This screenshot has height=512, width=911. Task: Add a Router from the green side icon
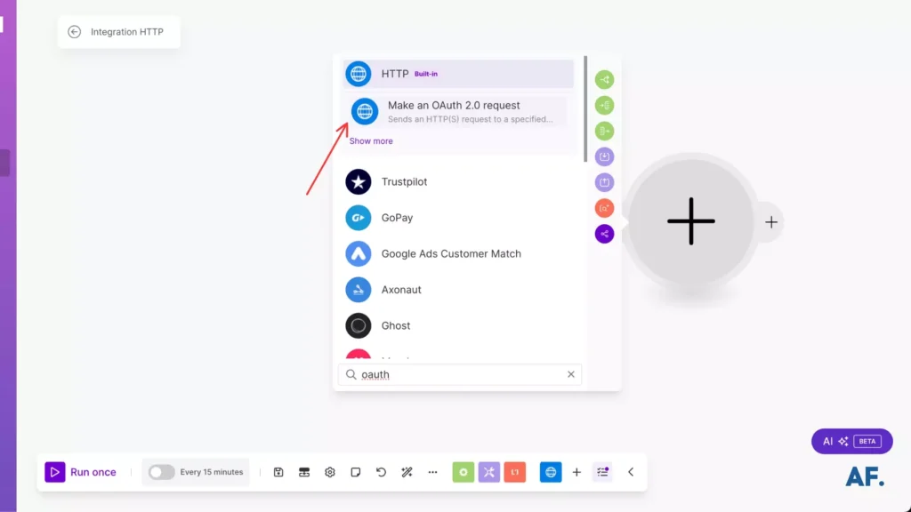(x=604, y=79)
